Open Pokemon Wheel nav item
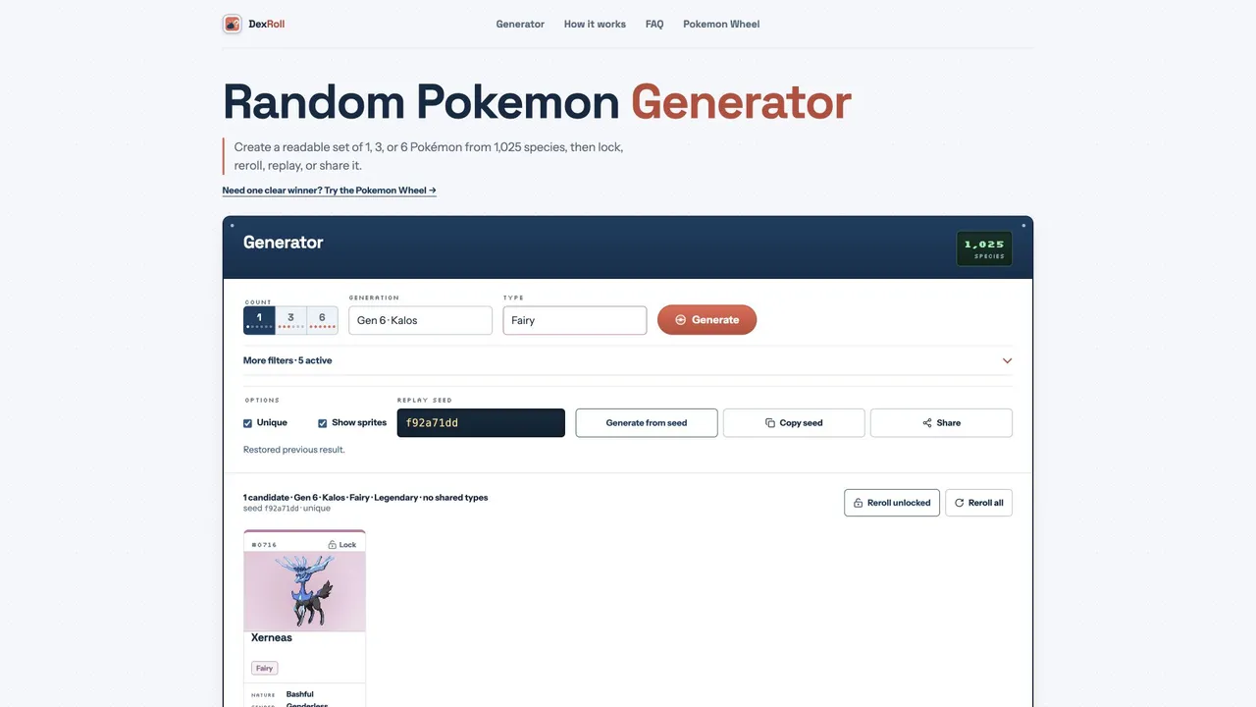The width and height of the screenshot is (1256, 707). pyautogui.click(x=721, y=24)
